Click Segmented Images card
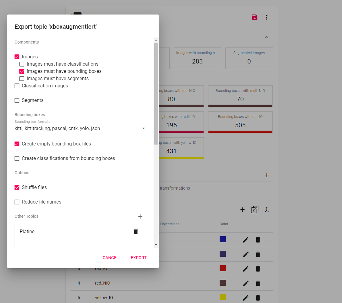This screenshot has width=342, height=303. click(249, 58)
